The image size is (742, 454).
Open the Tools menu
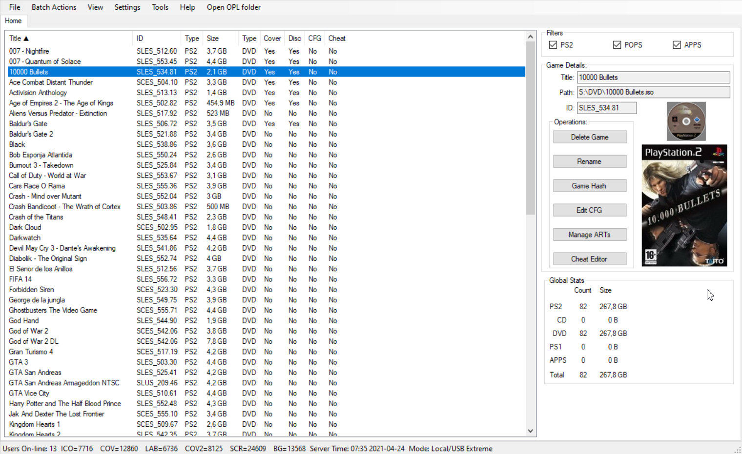tap(160, 7)
